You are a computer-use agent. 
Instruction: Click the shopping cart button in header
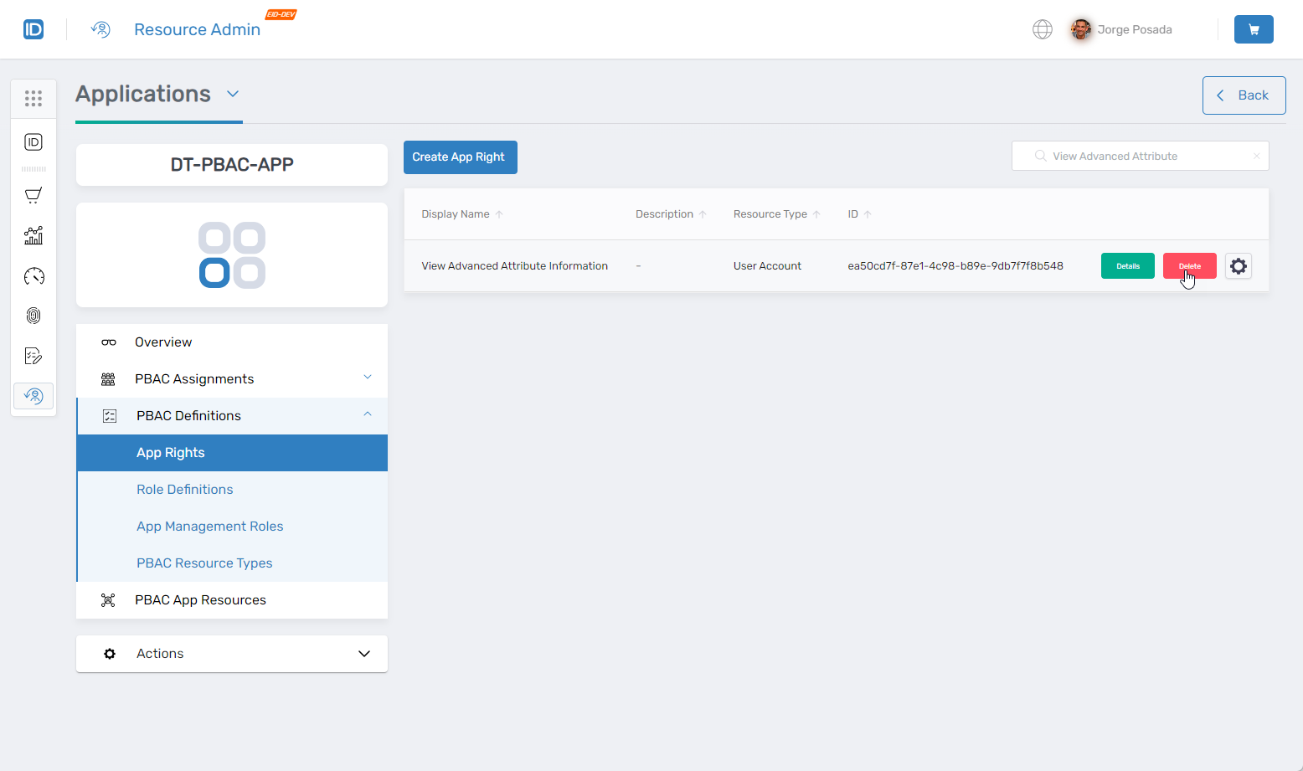point(1253,29)
